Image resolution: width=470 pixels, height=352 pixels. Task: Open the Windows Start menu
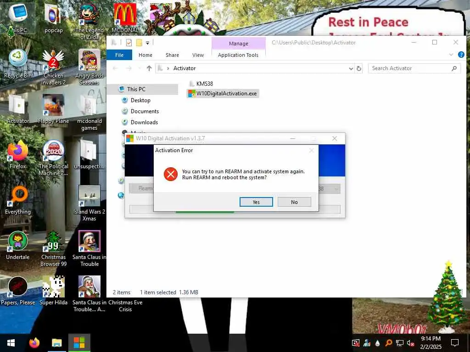point(11,343)
